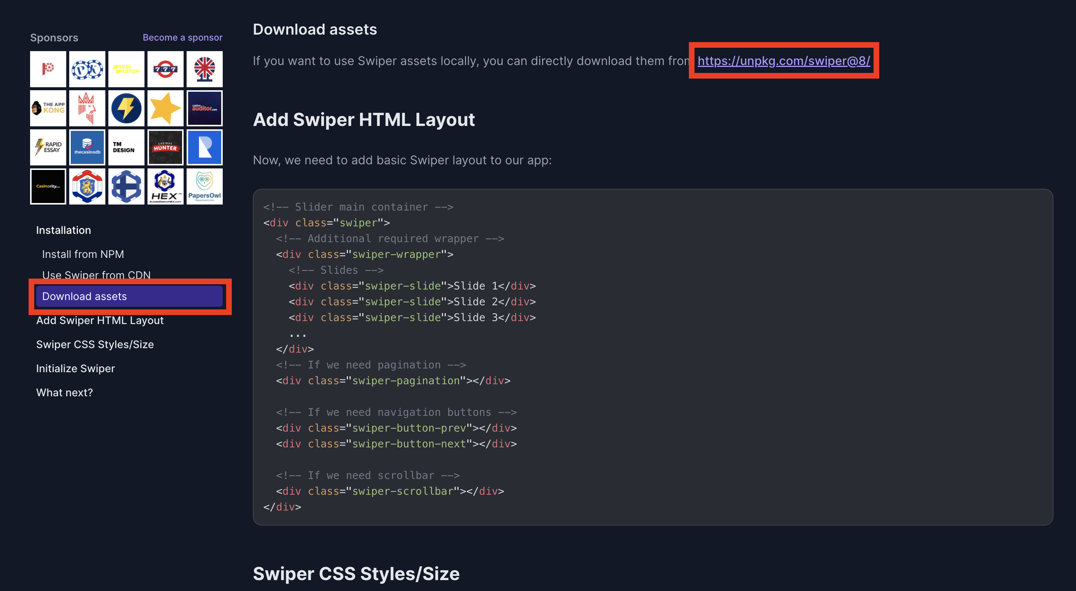This screenshot has height=591, width=1076.
Task: Open the Initialize Swiper sidebar item
Action: pyautogui.click(x=75, y=368)
